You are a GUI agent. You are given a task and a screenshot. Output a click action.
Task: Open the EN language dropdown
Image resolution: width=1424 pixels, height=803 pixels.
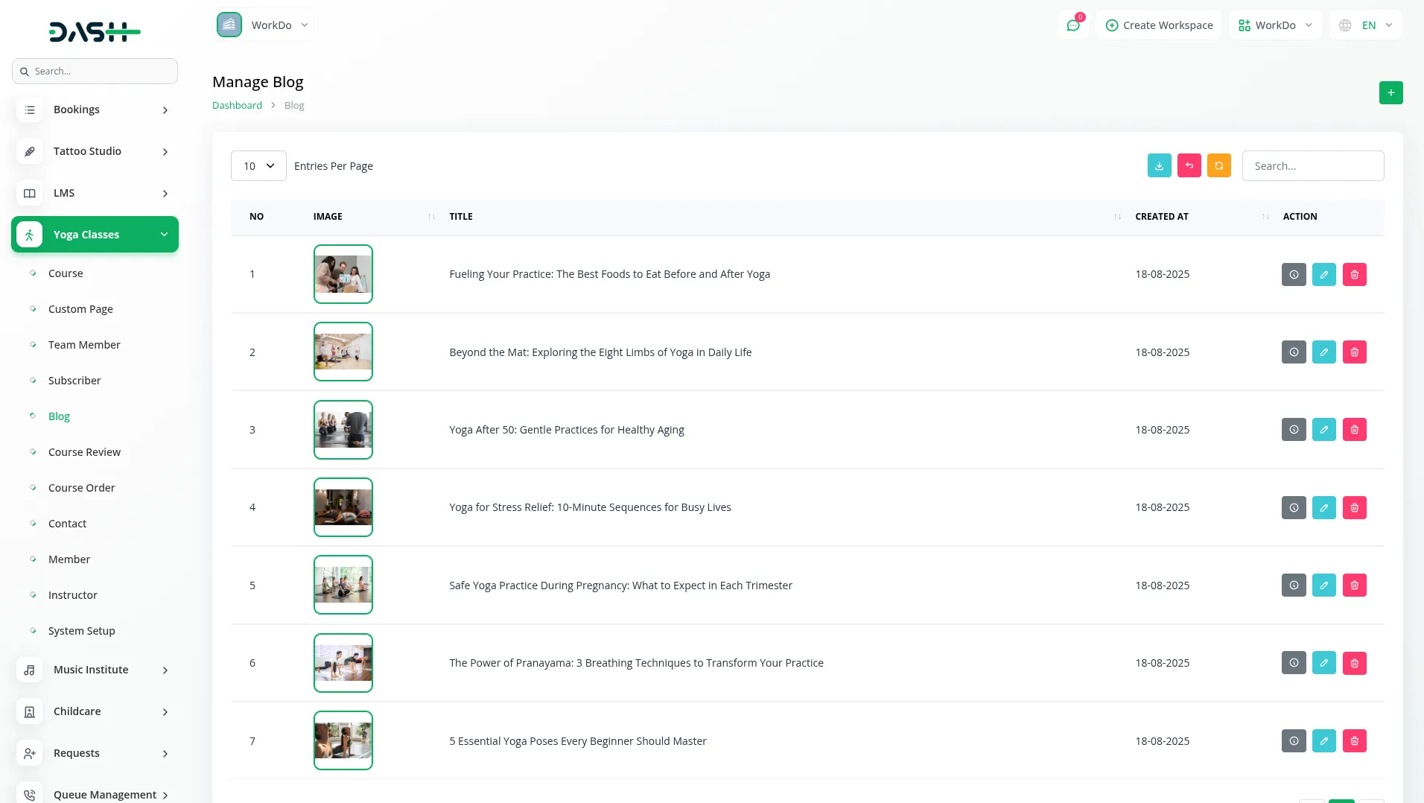point(1366,25)
